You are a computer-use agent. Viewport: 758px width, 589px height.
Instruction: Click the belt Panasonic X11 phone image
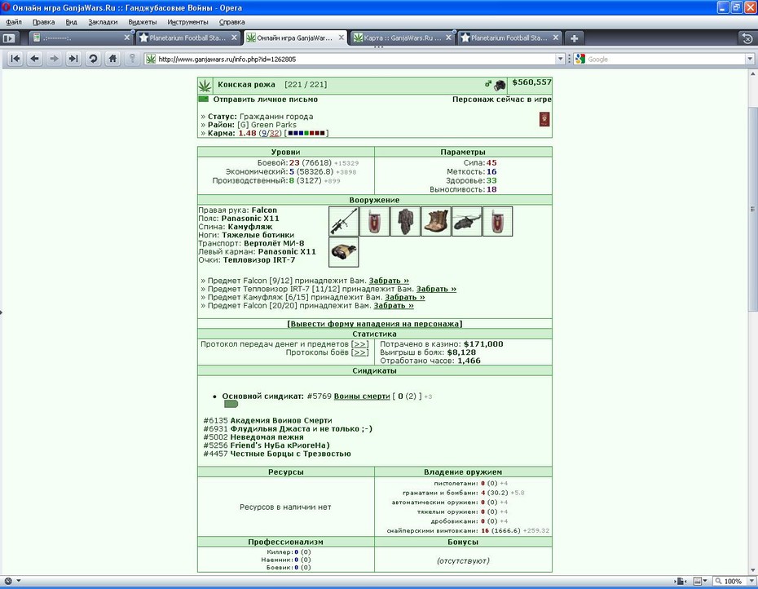[374, 221]
